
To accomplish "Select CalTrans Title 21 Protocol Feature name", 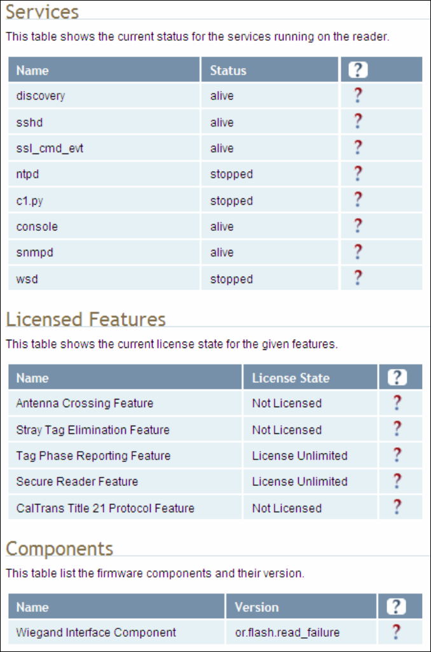I will [x=105, y=508].
